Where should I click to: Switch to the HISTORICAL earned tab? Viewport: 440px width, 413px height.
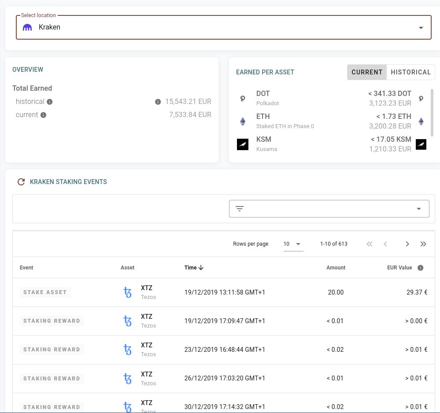[410, 72]
